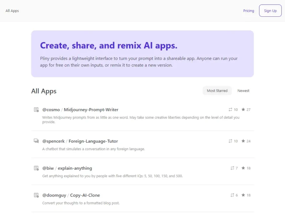Click the chat bubble icon beside Foreign-Language-Tutor
This screenshot has height=214, width=285.
pyautogui.click(x=36, y=141)
